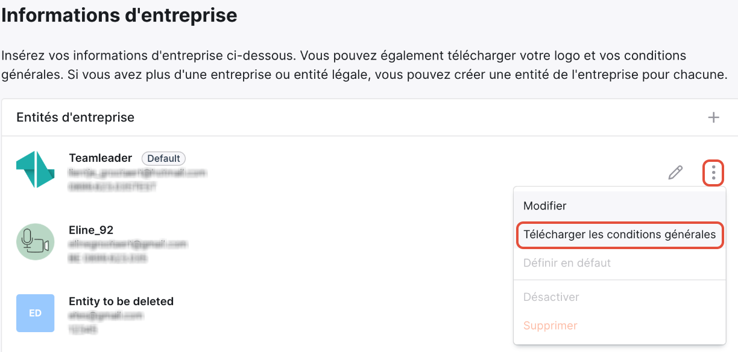Click blurred email under Entity to be deleted

point(100,316)
